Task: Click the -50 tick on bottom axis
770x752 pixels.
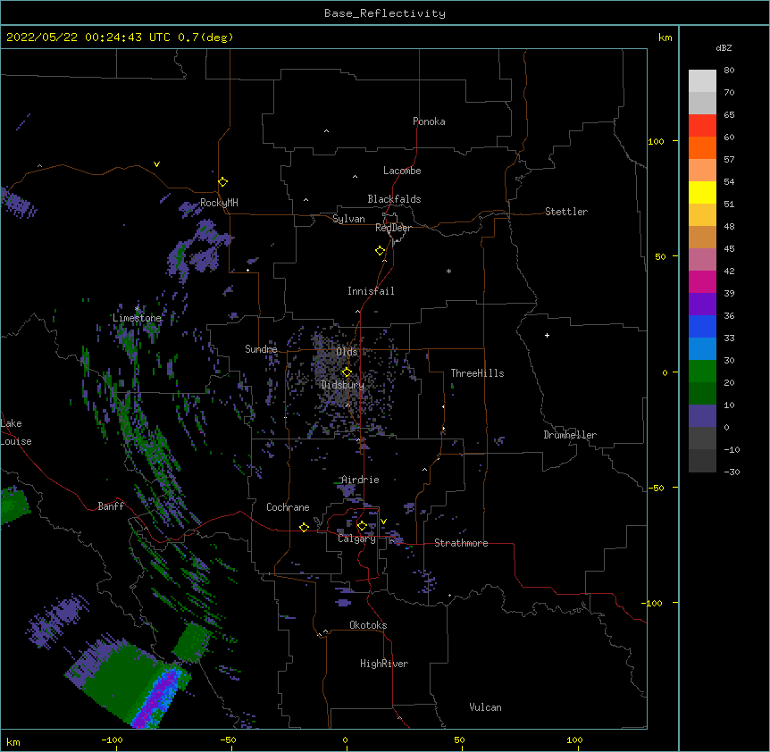Action: (228, 739)
